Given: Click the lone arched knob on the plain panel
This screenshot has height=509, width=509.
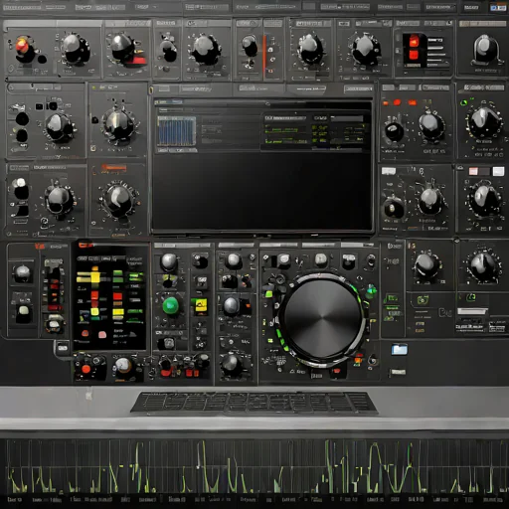Looking at the screenshot, I should click(x=484, y=50).
